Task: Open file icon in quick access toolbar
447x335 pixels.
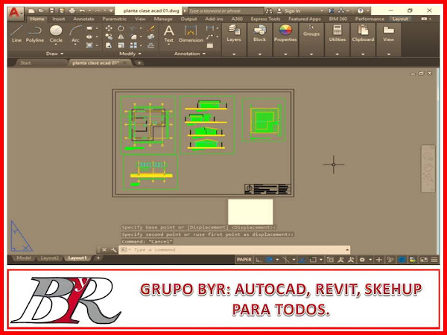Action: click(41, 11)
